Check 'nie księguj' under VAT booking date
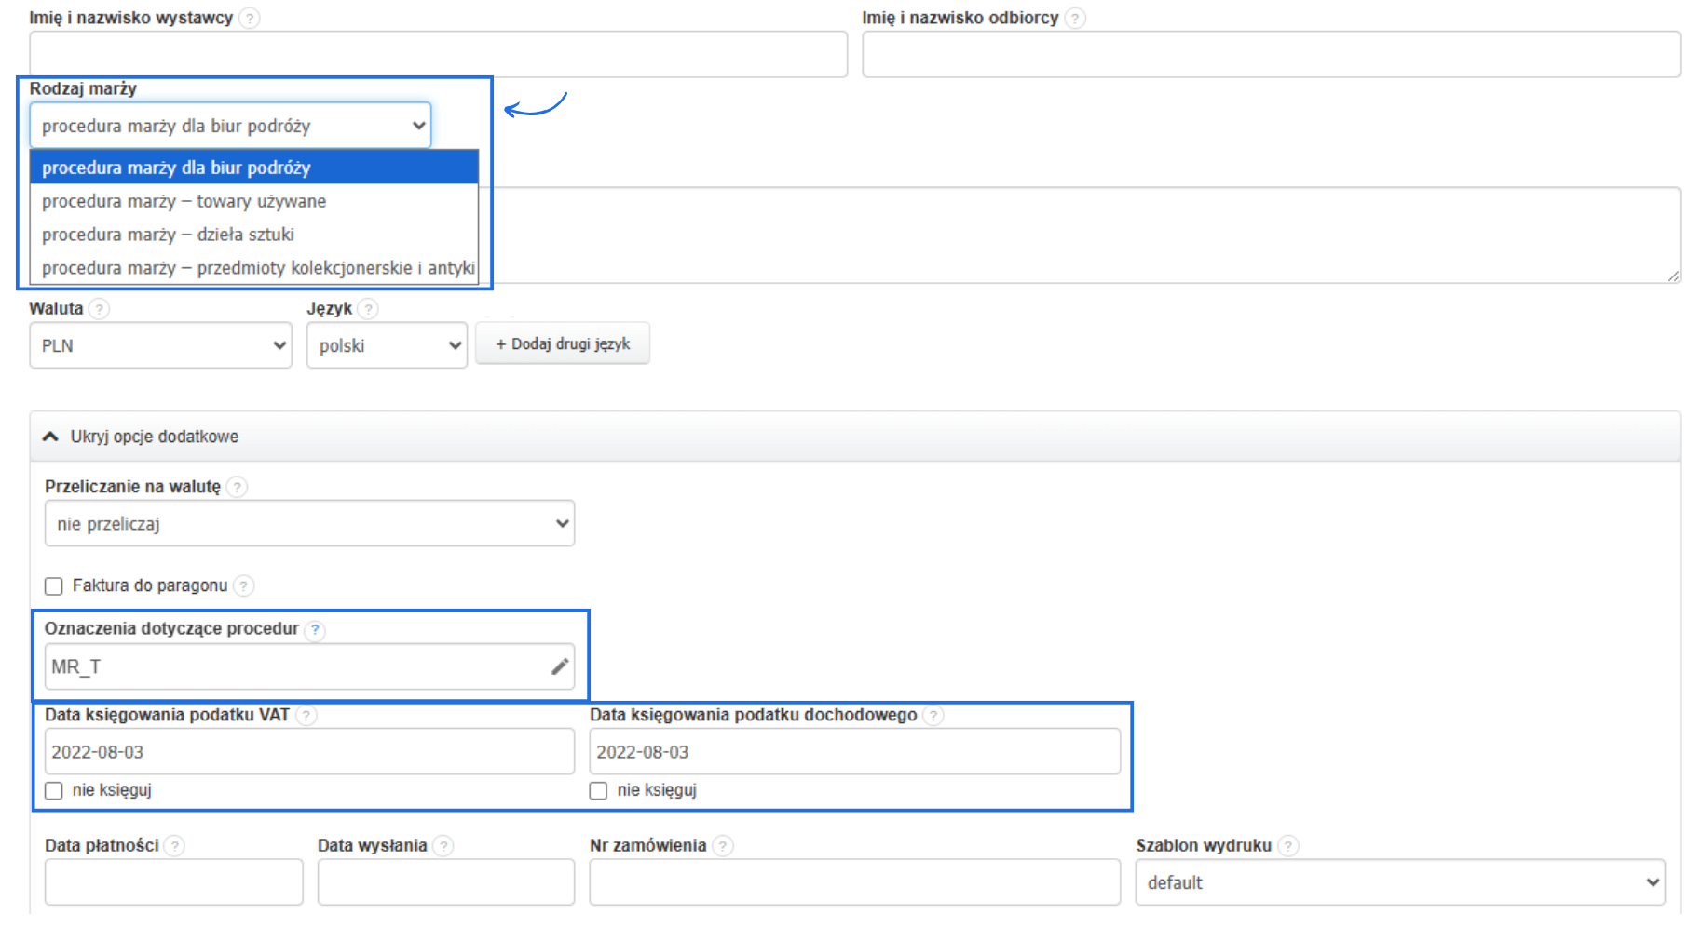 54,790
